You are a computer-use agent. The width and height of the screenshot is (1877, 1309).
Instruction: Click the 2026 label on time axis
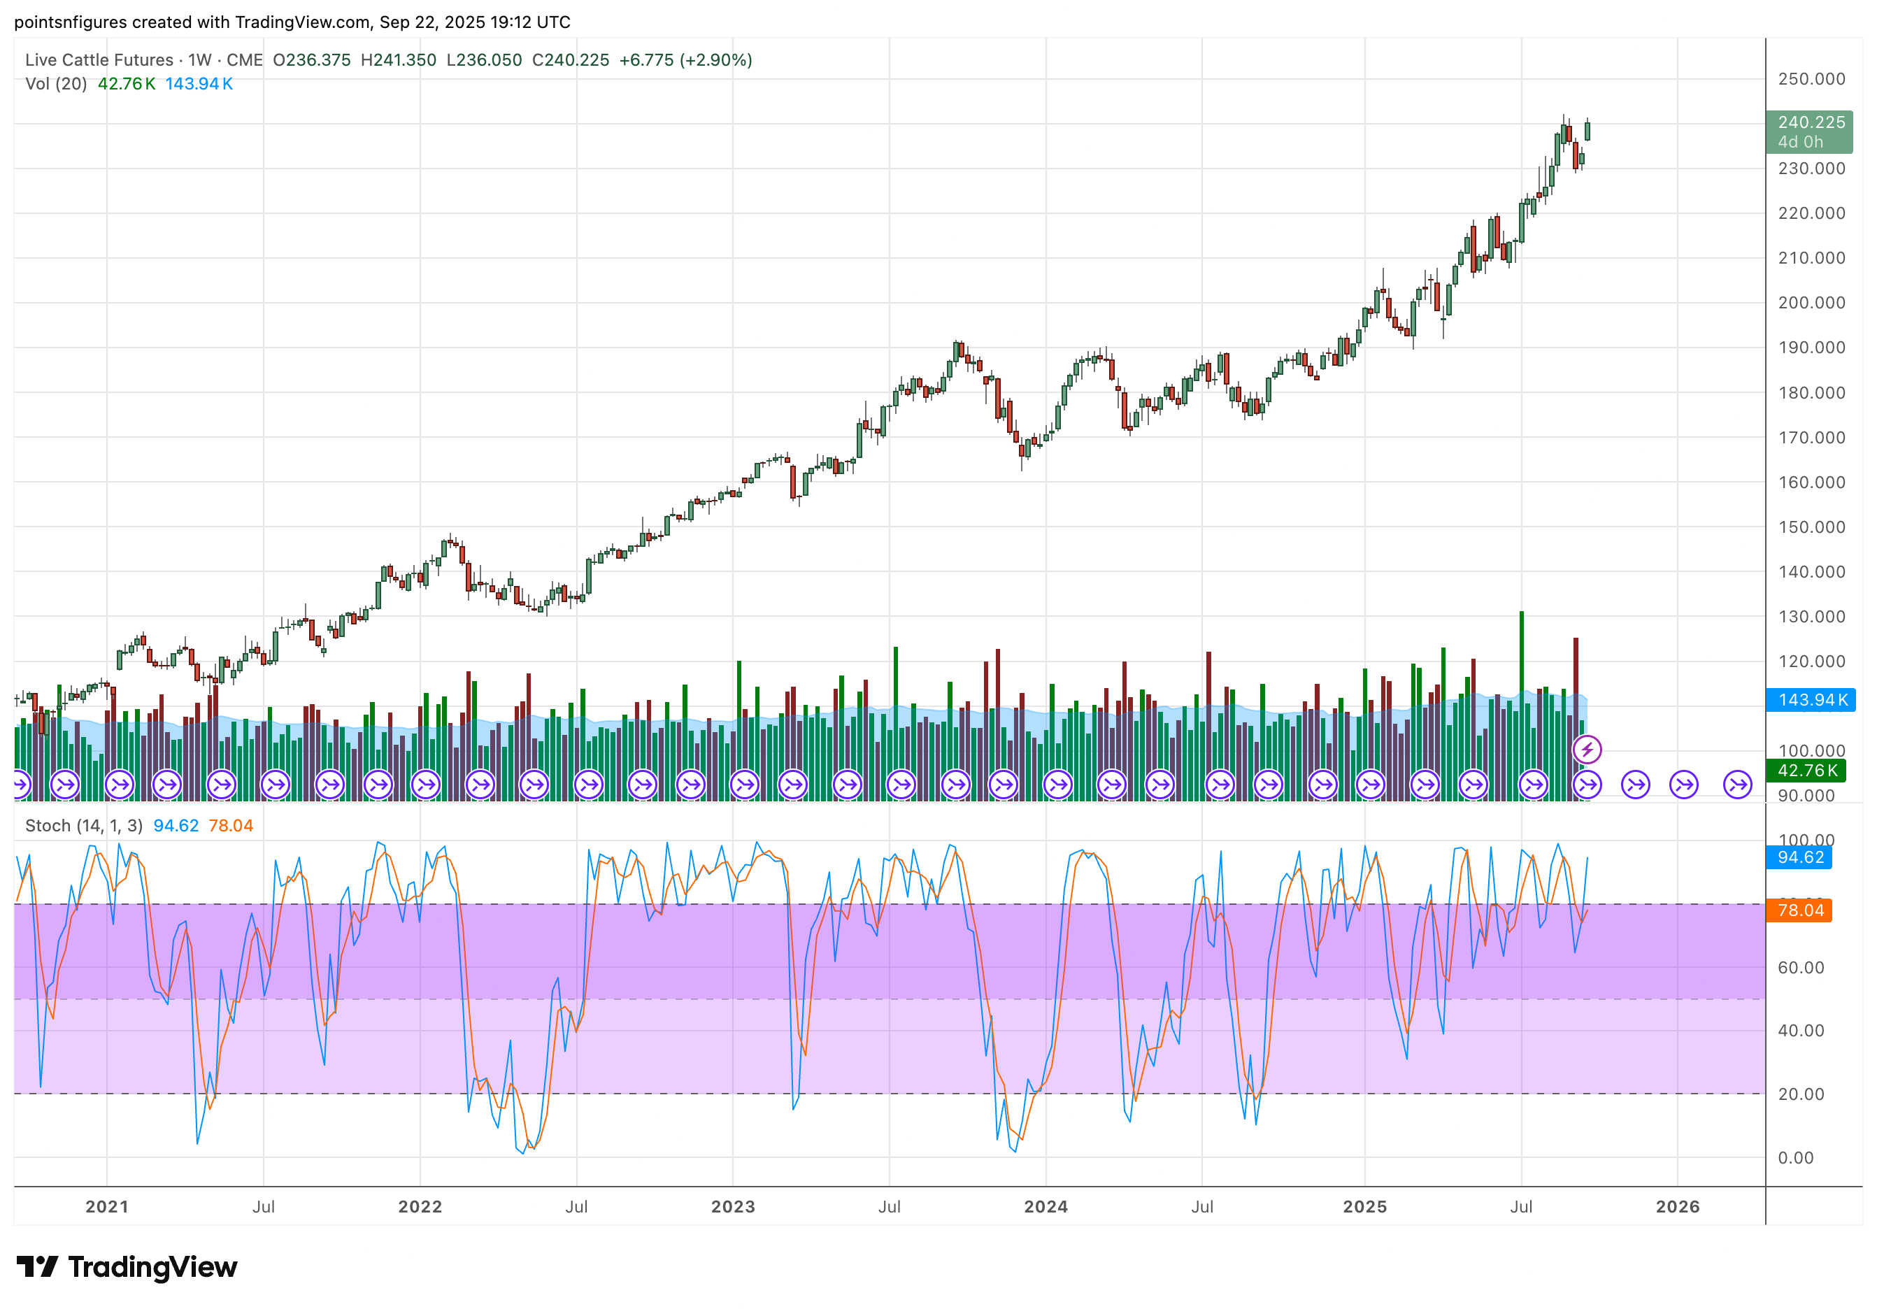pyautogui.click(x=1677, y=1207)
